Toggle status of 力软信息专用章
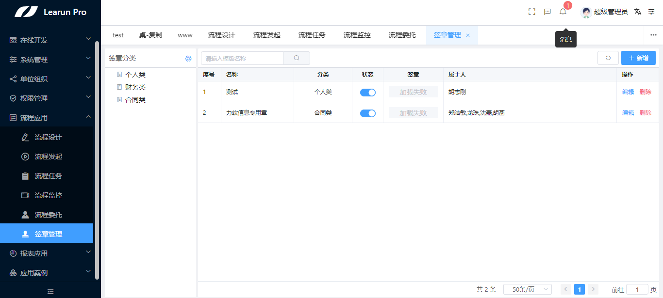The image size is (663, 298). tap(367, 113)
